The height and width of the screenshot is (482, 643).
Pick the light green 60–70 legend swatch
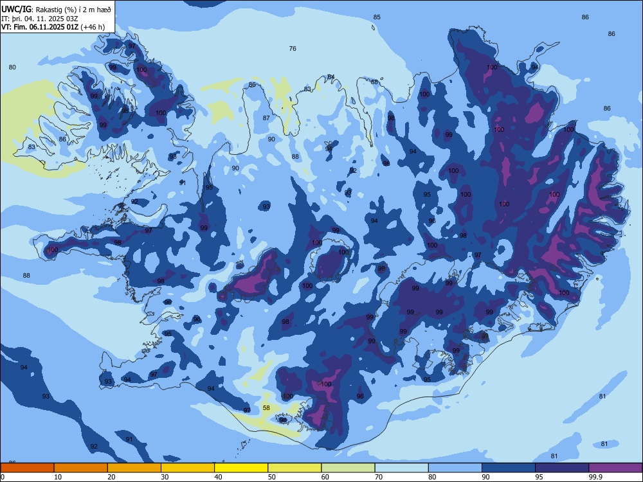(x=348, y=468)
